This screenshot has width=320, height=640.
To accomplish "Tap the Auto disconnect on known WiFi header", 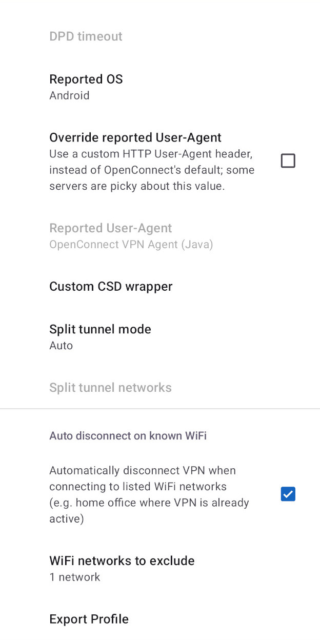I will click(x=128, y=436).
